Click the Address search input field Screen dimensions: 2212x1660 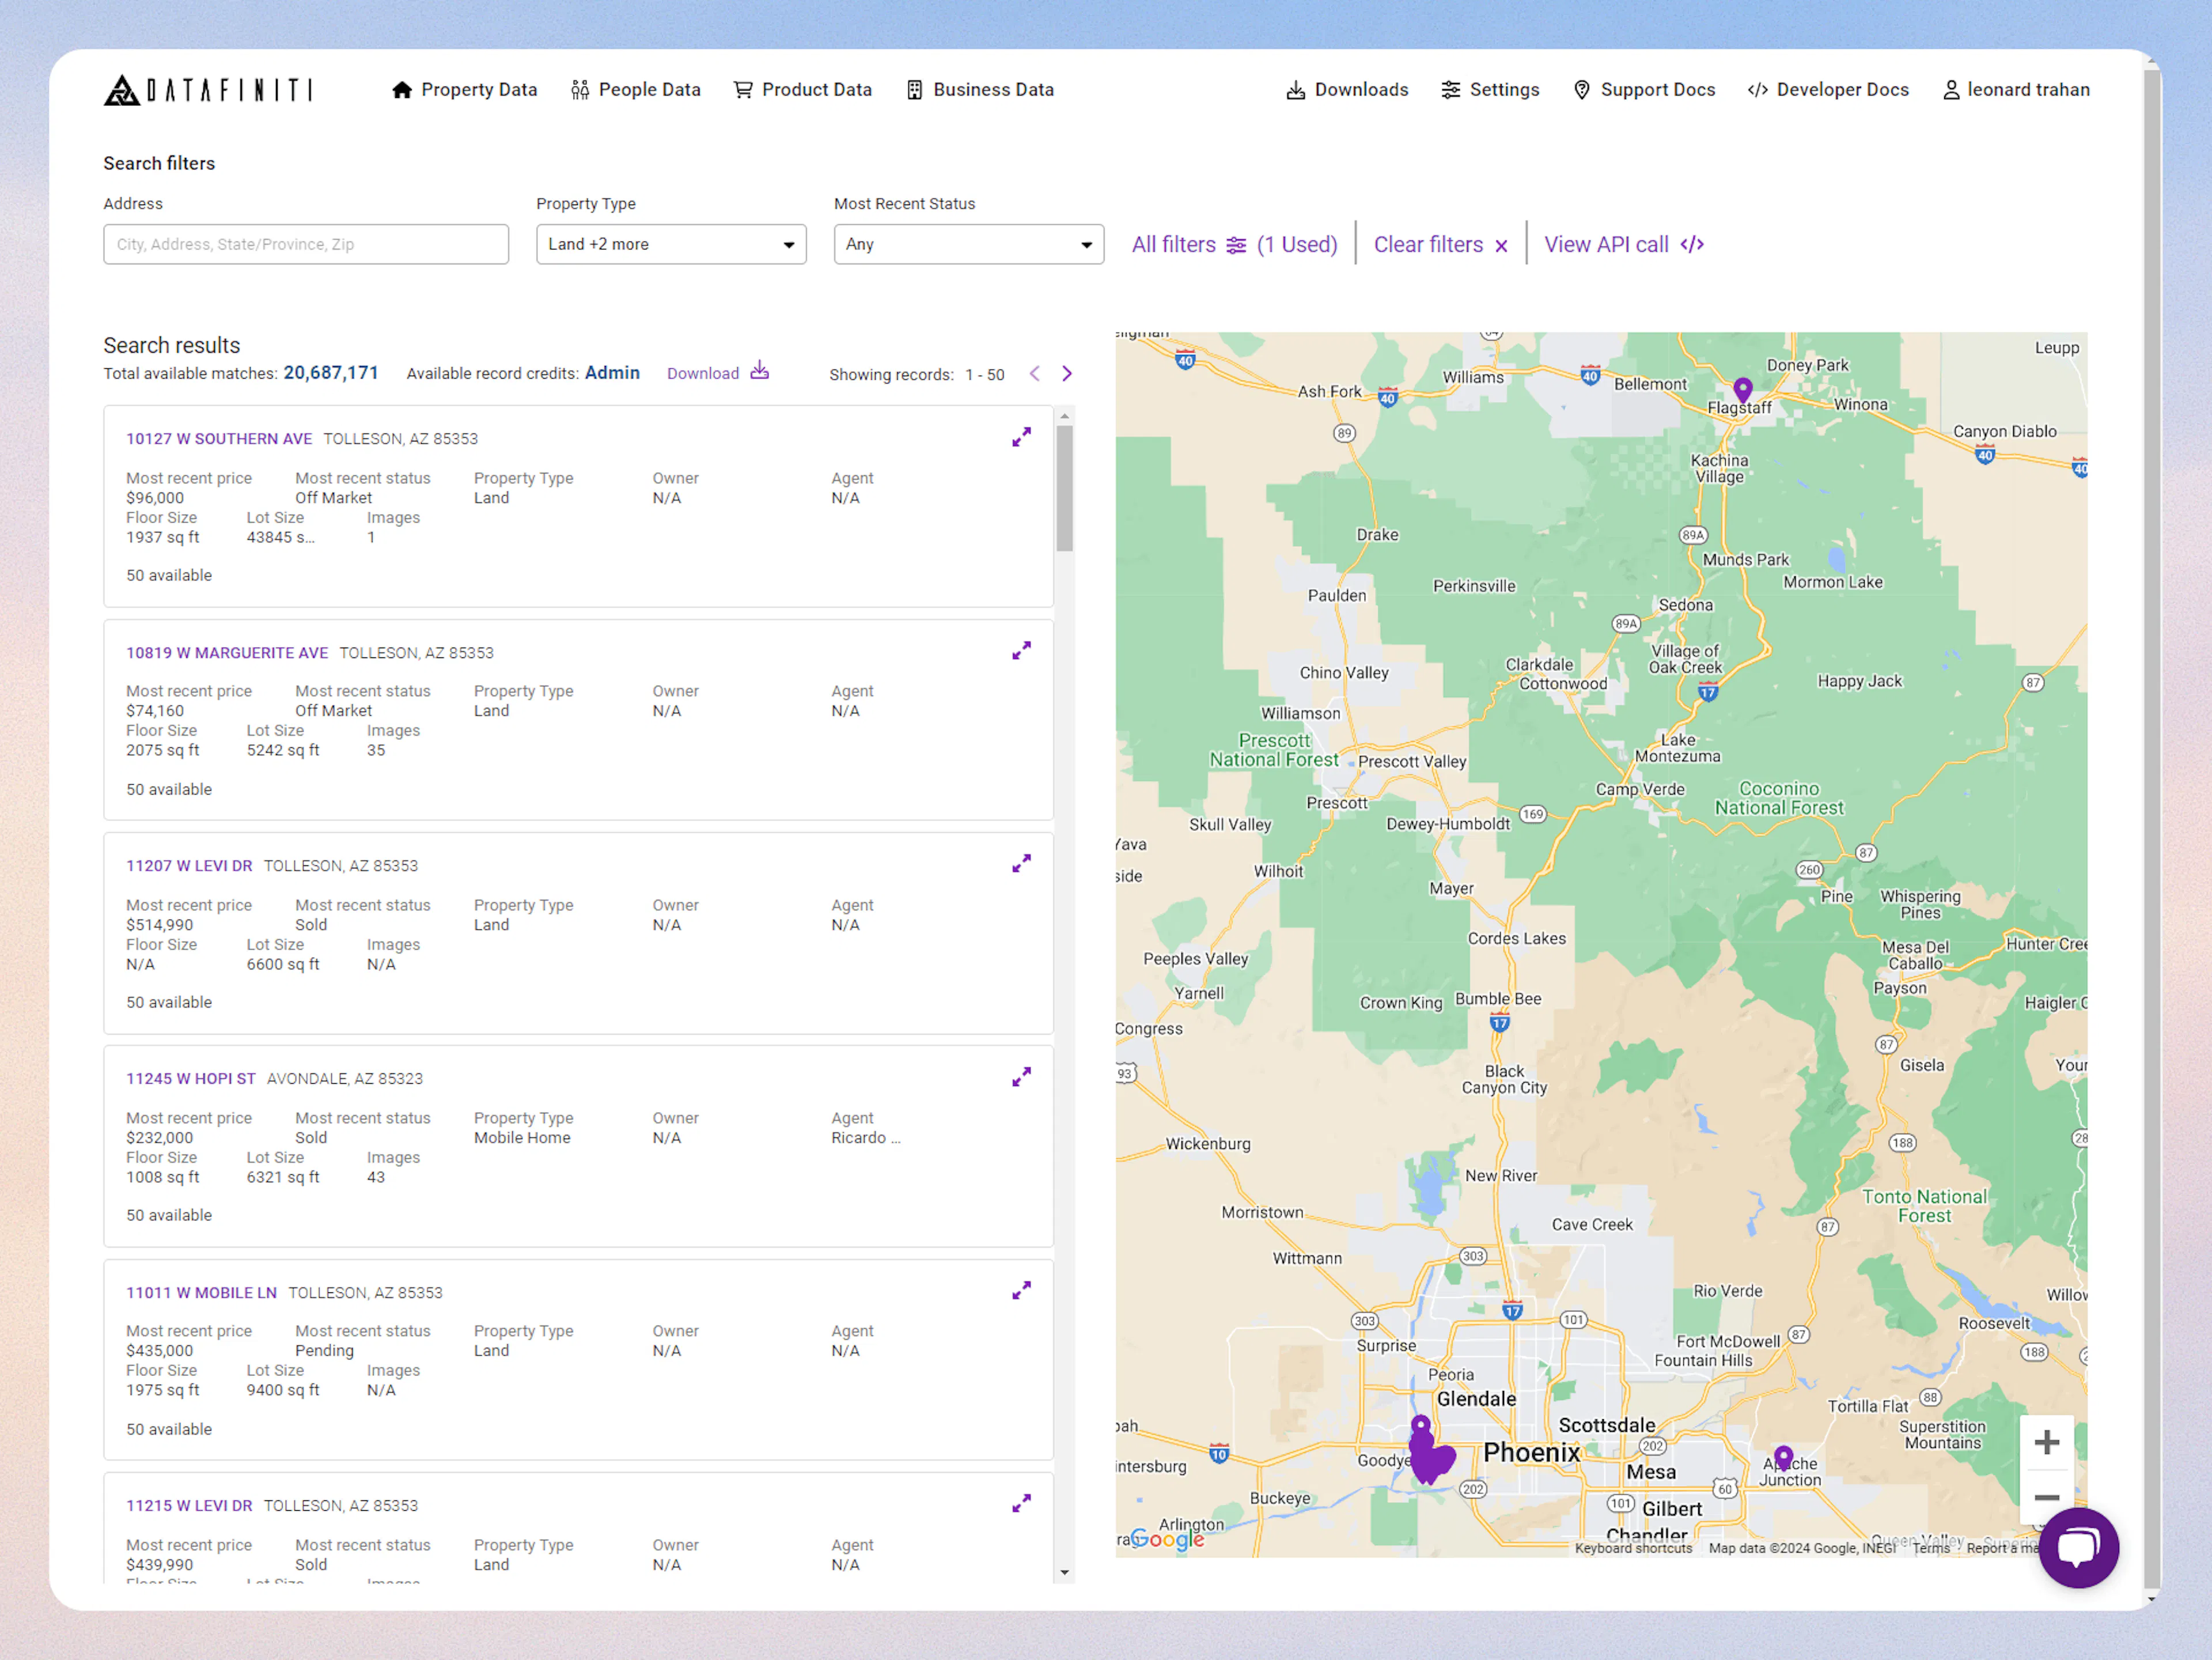pos(306,244)
